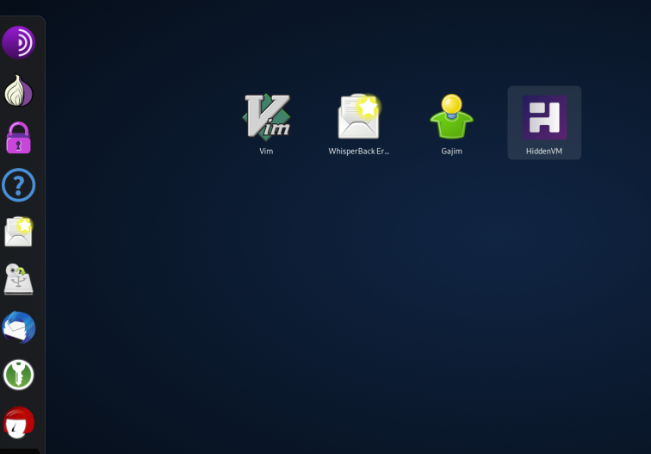Launch the red-haired Kleopatra dock icon
Viewport: 651px width, 454px height.
[19, 422]
